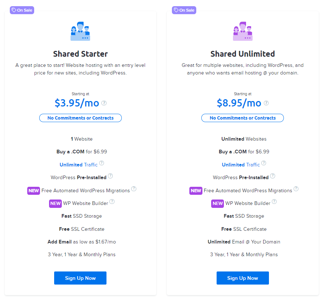Click the Shared Starter people icon
Screen dimensions: 322x298
point(80,32)
